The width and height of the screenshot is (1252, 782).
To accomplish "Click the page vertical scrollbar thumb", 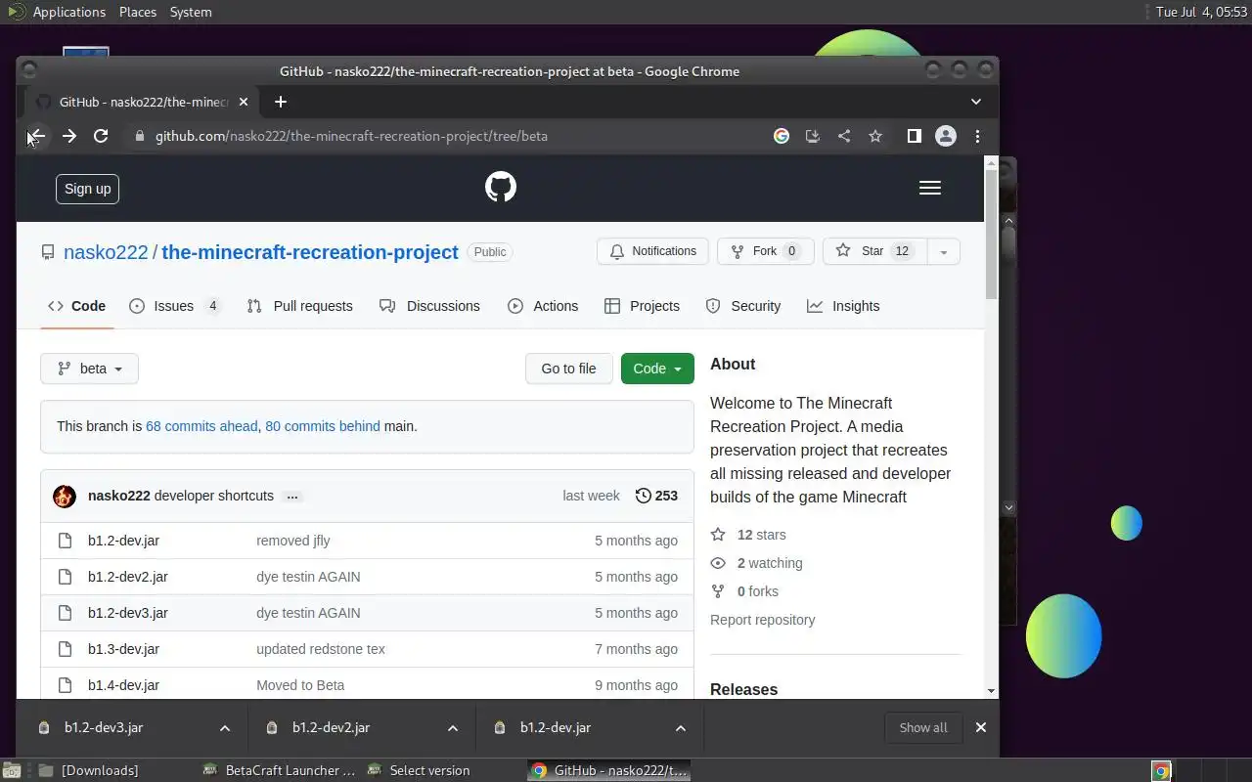I will [991, 235].
